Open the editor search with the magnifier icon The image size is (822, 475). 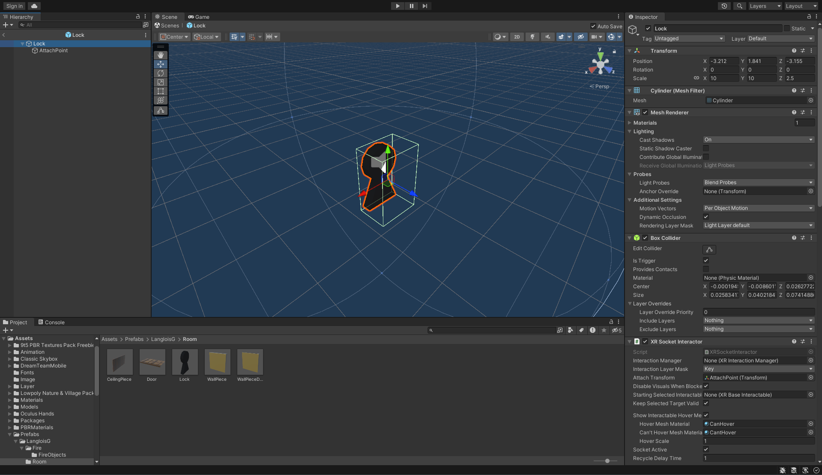739,6
